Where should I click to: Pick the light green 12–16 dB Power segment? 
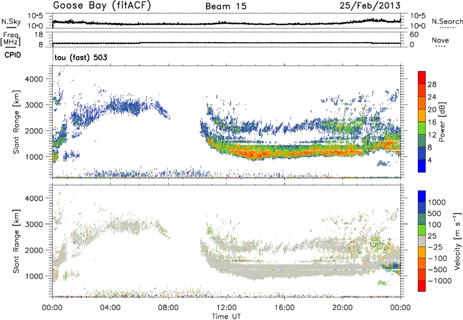[422, 128]
